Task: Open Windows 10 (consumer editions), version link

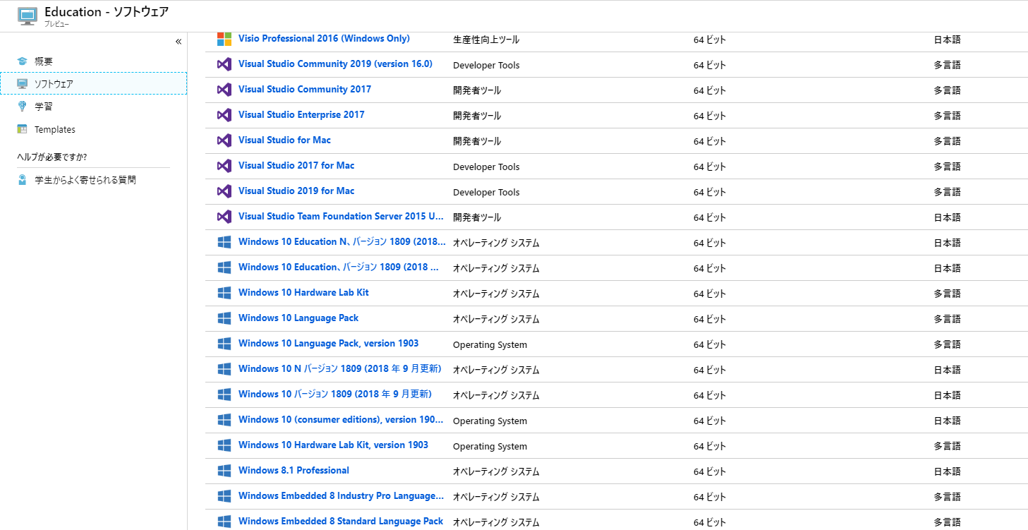Action: 341,420
